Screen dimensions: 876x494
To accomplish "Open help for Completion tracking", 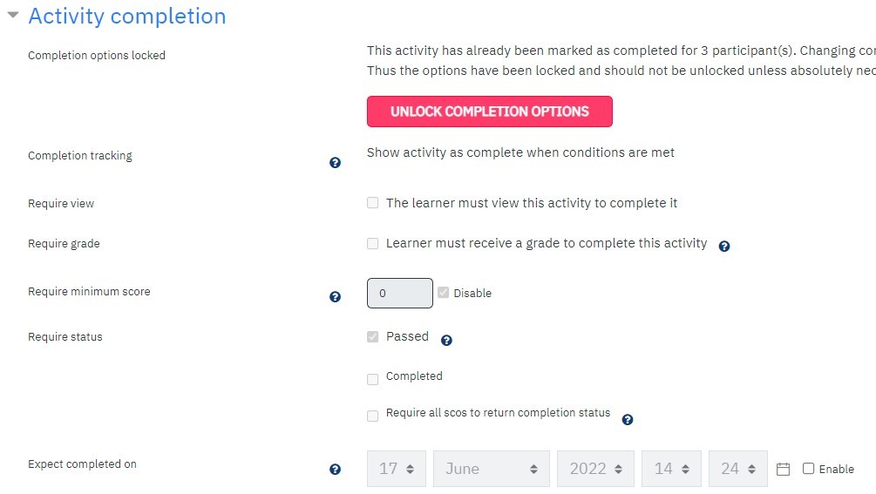I will [x=335, y=162].
